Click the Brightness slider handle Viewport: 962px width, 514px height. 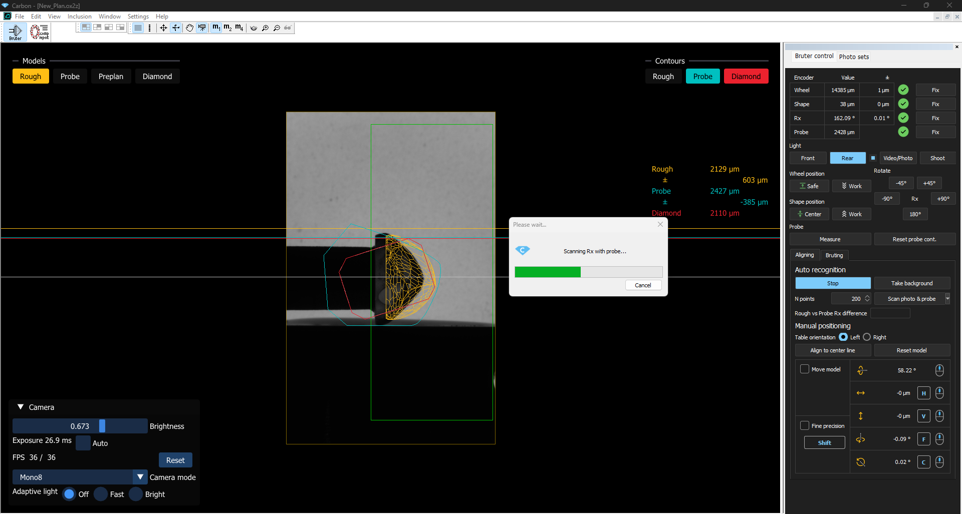[x=102, y=426]
